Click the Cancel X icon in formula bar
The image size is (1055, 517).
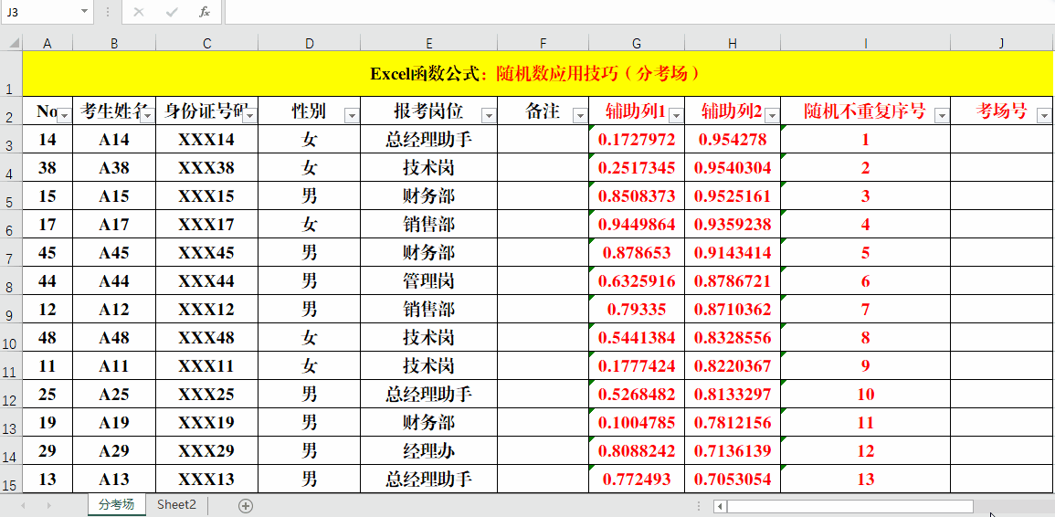pos(139,12)
